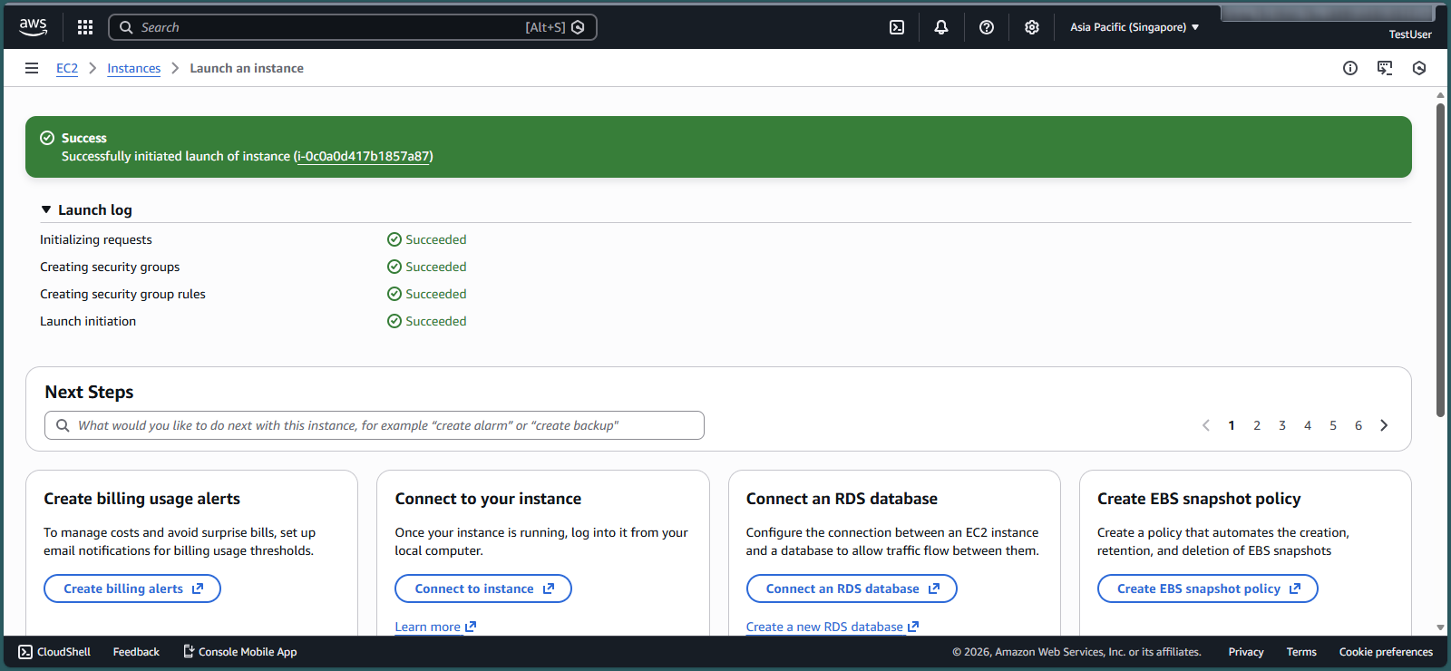
Task: Open the instance ID link in Success banner
Action: click(x=363, y=156)
